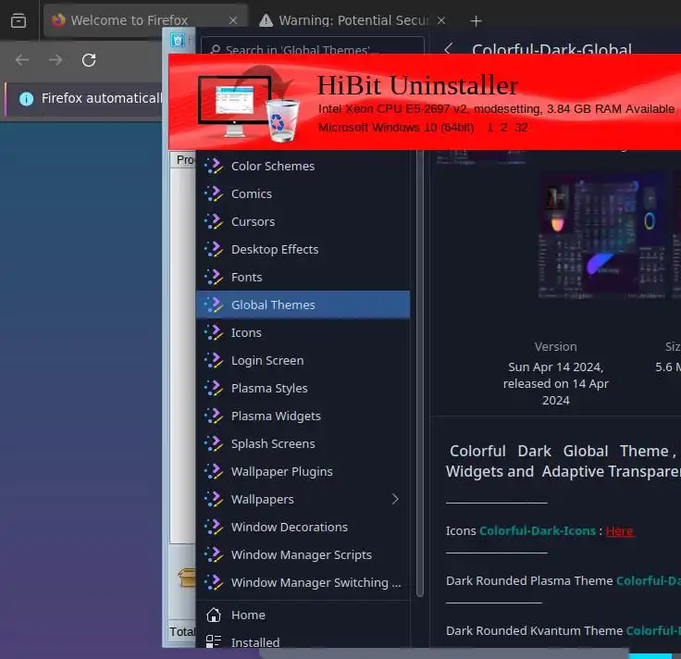Click the Wallpaper Plugins category icon
681x659 pixels.
coord(214,472)
